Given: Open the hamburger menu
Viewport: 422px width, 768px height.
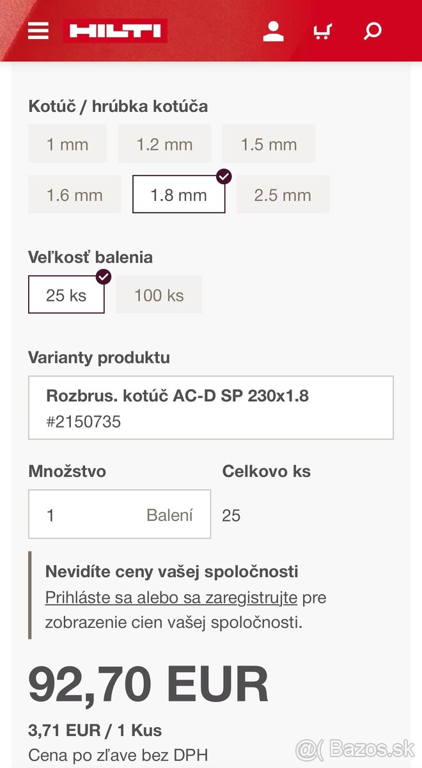Looking at the screenshot, I should 38,31.
